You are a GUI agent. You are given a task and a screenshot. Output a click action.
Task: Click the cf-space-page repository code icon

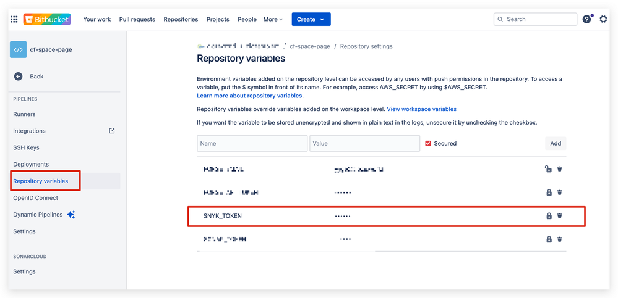18,49
